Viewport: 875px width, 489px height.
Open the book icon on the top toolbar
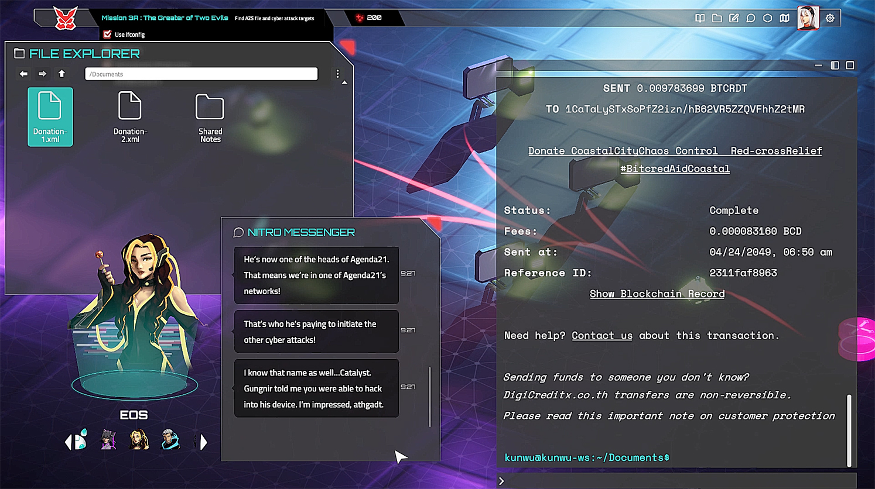pyautogui.click(x=700, y=18)
